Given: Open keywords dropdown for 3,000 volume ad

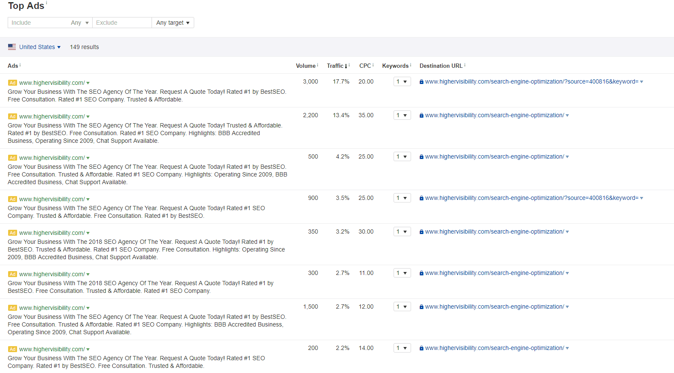Looking at the screenshot, I should click(402, 81).
